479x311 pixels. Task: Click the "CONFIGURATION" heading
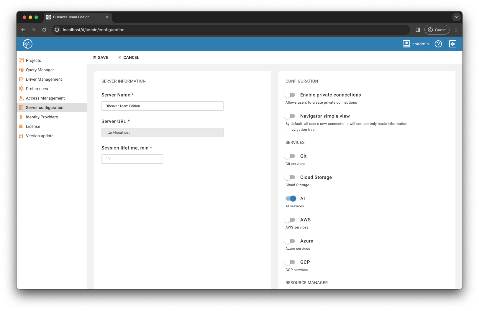pos(302,81)
